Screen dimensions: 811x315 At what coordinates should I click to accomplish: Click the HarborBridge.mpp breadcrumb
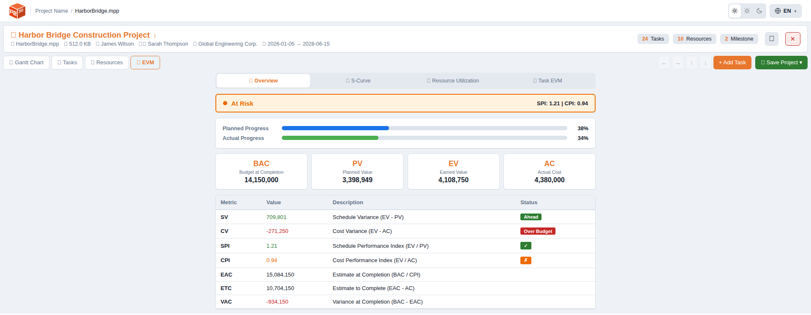click(97, 11)
